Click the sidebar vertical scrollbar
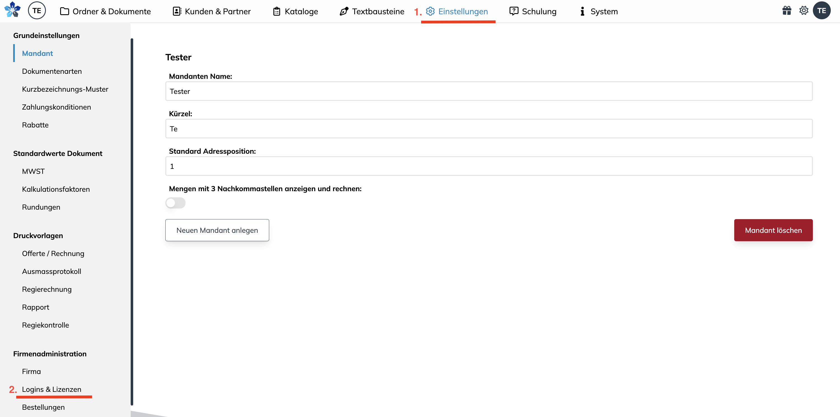Viewport: 840px width, 417px height. tap(132, 222)
